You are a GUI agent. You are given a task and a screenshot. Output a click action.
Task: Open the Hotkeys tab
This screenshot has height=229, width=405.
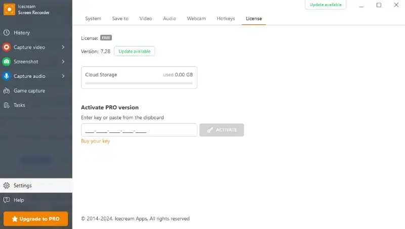pyautogui.click(x=226, y=19)
